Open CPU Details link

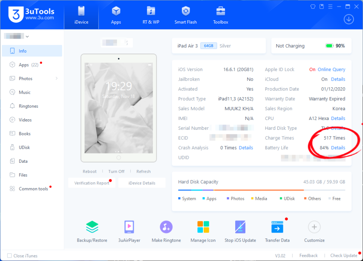338,118
